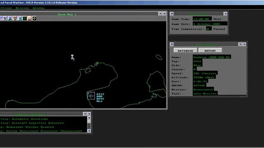Viewport: 264px width, 148px height.
Task: Click the yellow diamond icon on black
Action: [x=34, y=18]
